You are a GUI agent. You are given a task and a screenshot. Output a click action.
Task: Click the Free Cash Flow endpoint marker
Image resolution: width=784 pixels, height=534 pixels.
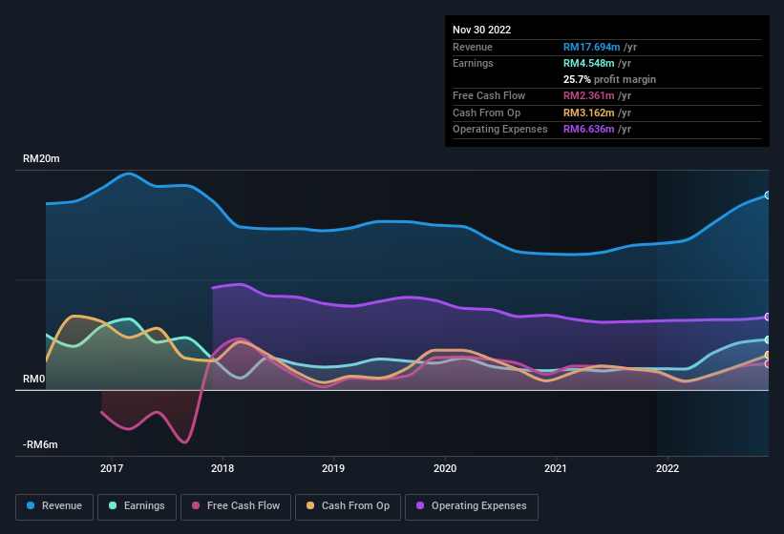click(x=768, y=364)
